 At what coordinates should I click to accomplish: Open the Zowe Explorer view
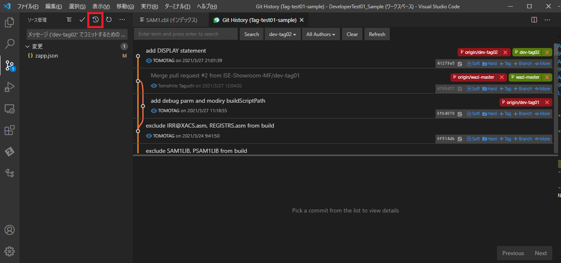coord(10,151)
